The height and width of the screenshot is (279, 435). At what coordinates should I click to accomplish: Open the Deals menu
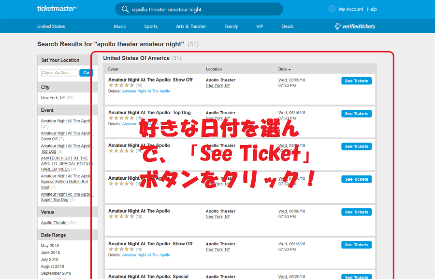288,27
